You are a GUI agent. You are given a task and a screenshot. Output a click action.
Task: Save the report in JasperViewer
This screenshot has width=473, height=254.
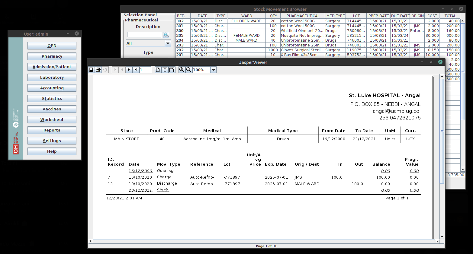coord(91,70)
